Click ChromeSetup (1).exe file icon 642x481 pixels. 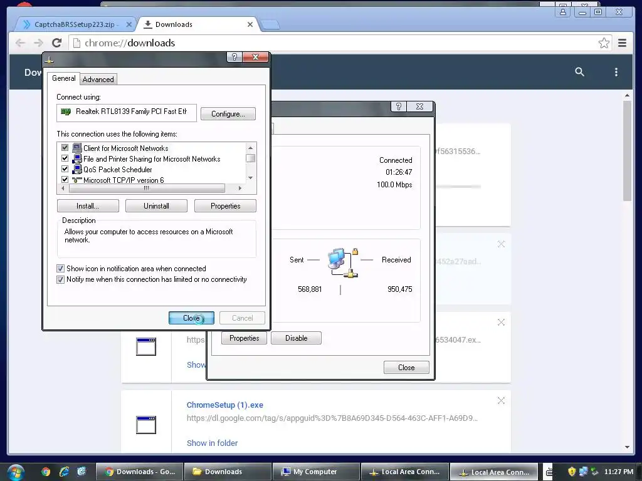click(x=146, y=425)
